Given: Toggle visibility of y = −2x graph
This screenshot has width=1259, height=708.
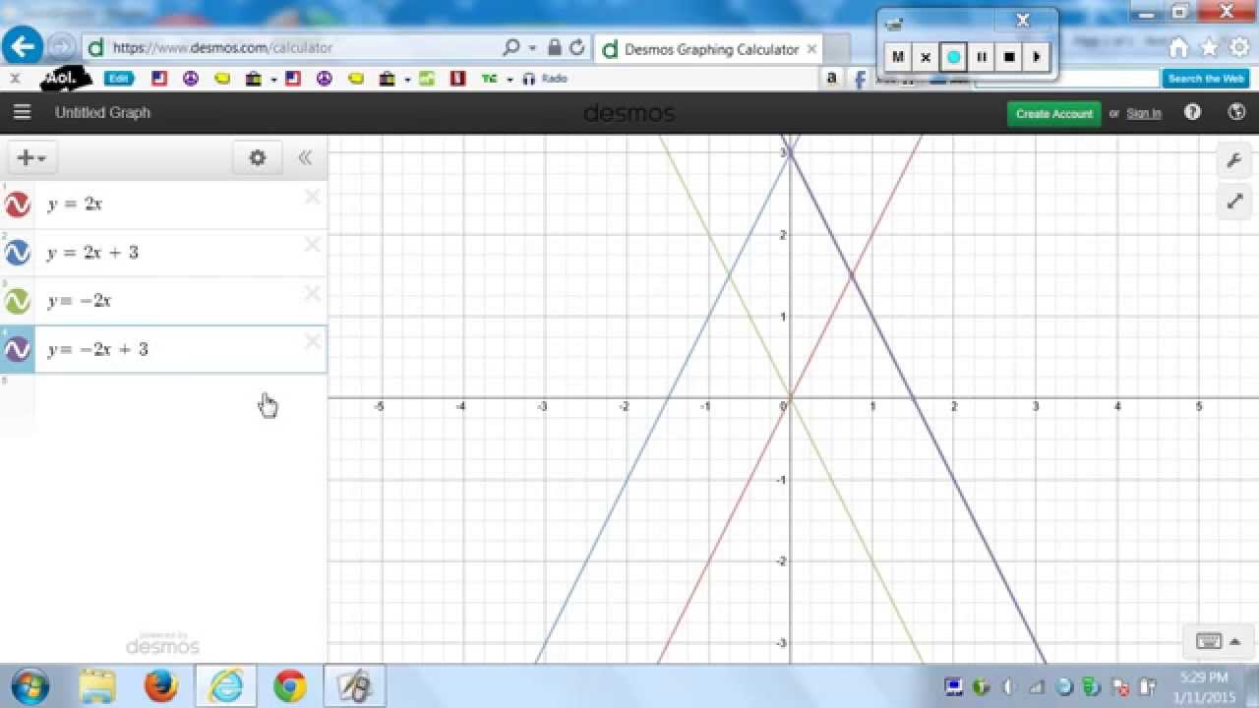Looking at the screenshot, I should coord(17,301).
